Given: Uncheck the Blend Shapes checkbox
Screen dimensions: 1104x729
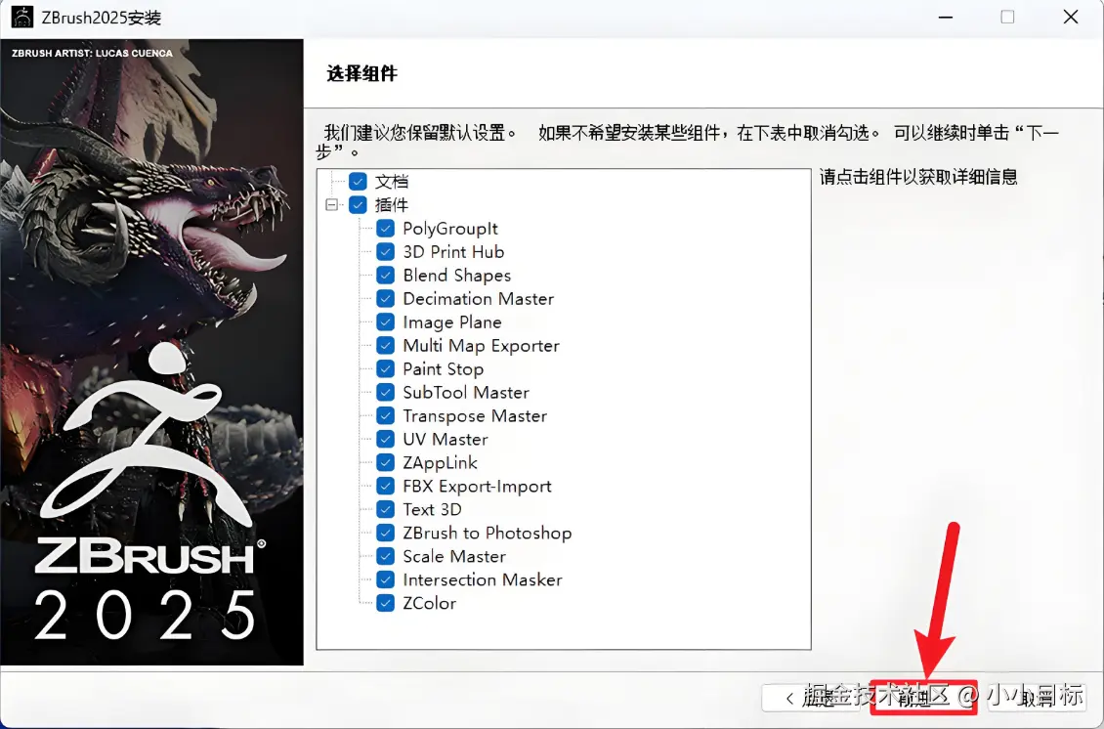Looking at the screenshot, I should click(385, 276).
